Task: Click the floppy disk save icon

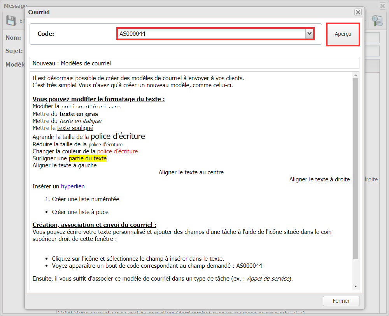Action: coord(11,21)
